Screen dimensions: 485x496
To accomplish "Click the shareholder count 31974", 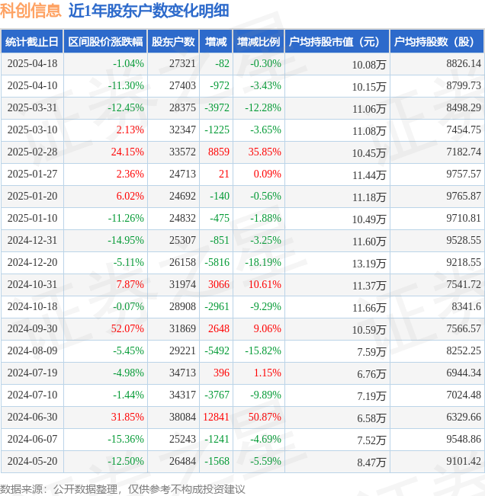I will tap(182, 285).
